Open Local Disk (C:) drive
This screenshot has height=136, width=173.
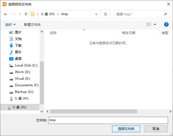click(x=26, y=65)
